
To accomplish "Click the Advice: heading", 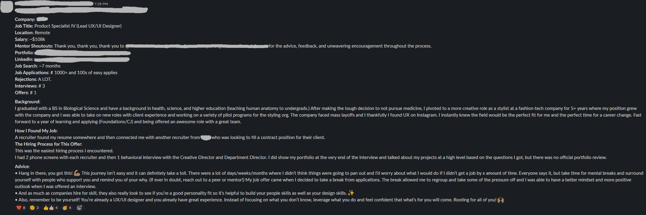I will pyautogui.click(x=22, y=167).
